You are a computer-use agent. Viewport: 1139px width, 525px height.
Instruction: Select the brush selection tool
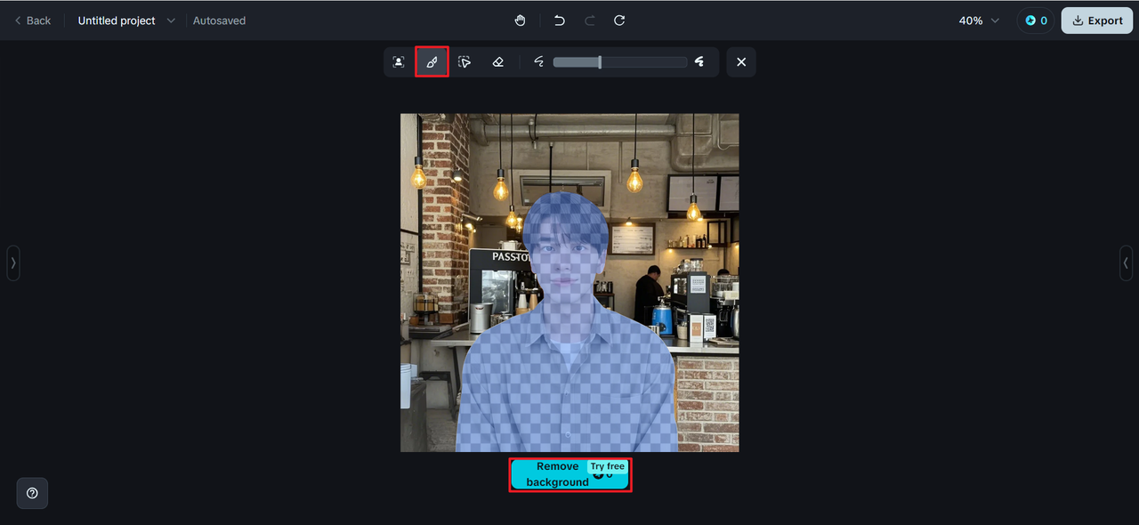click(x=432, y=62)
